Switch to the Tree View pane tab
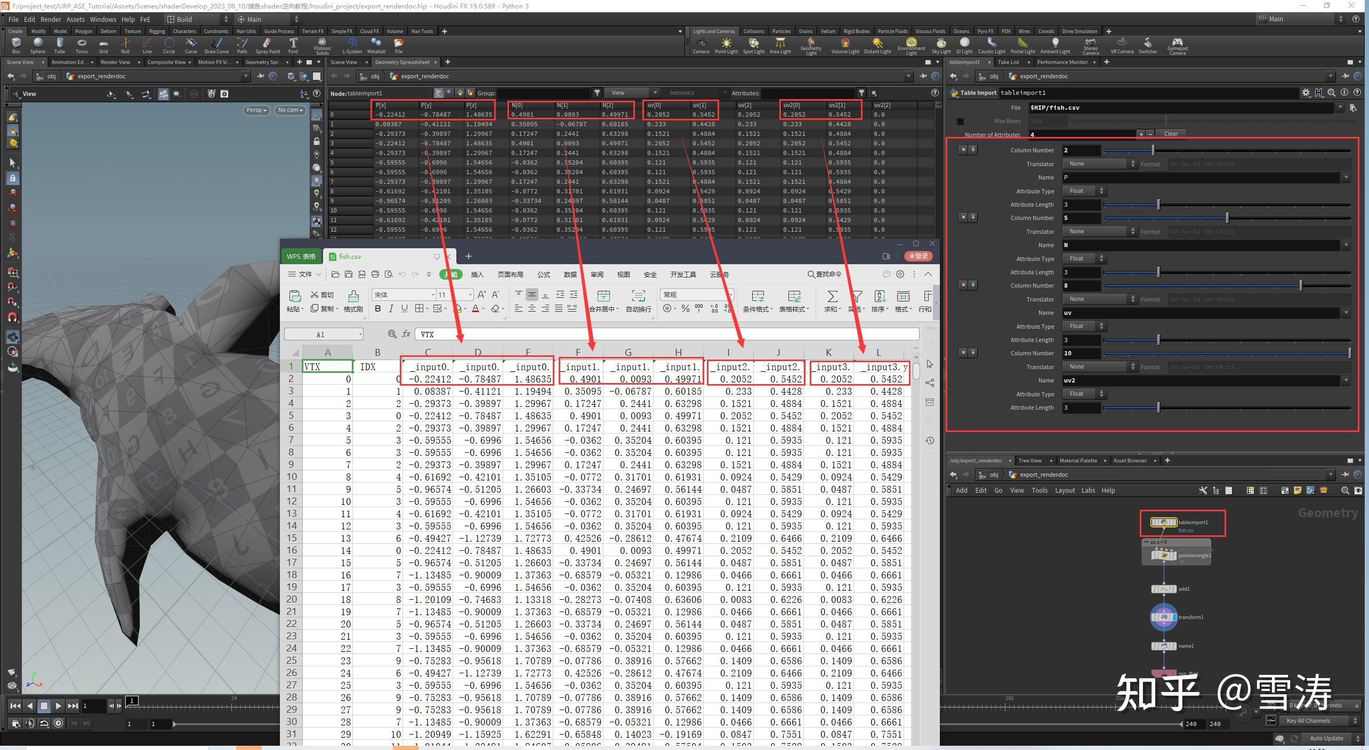The height and width of the screenshot is (750, 1369). (x=1029, y=461)
